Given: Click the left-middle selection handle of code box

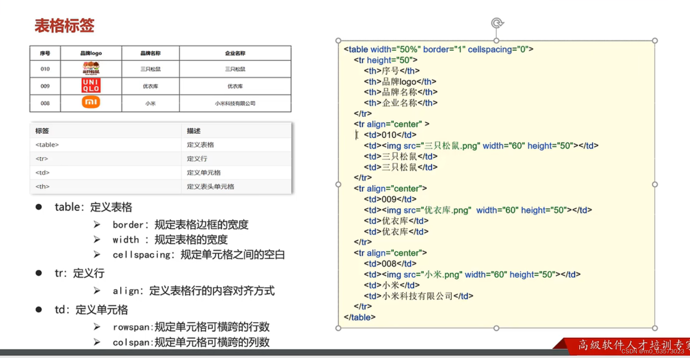Looking at the screenshot, I should coord(338,184).
